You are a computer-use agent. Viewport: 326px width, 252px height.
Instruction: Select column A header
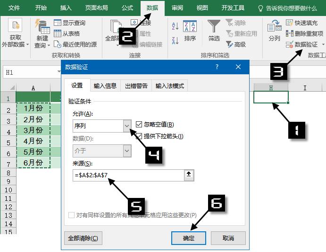pyautogui.click(x=33, y=88)
